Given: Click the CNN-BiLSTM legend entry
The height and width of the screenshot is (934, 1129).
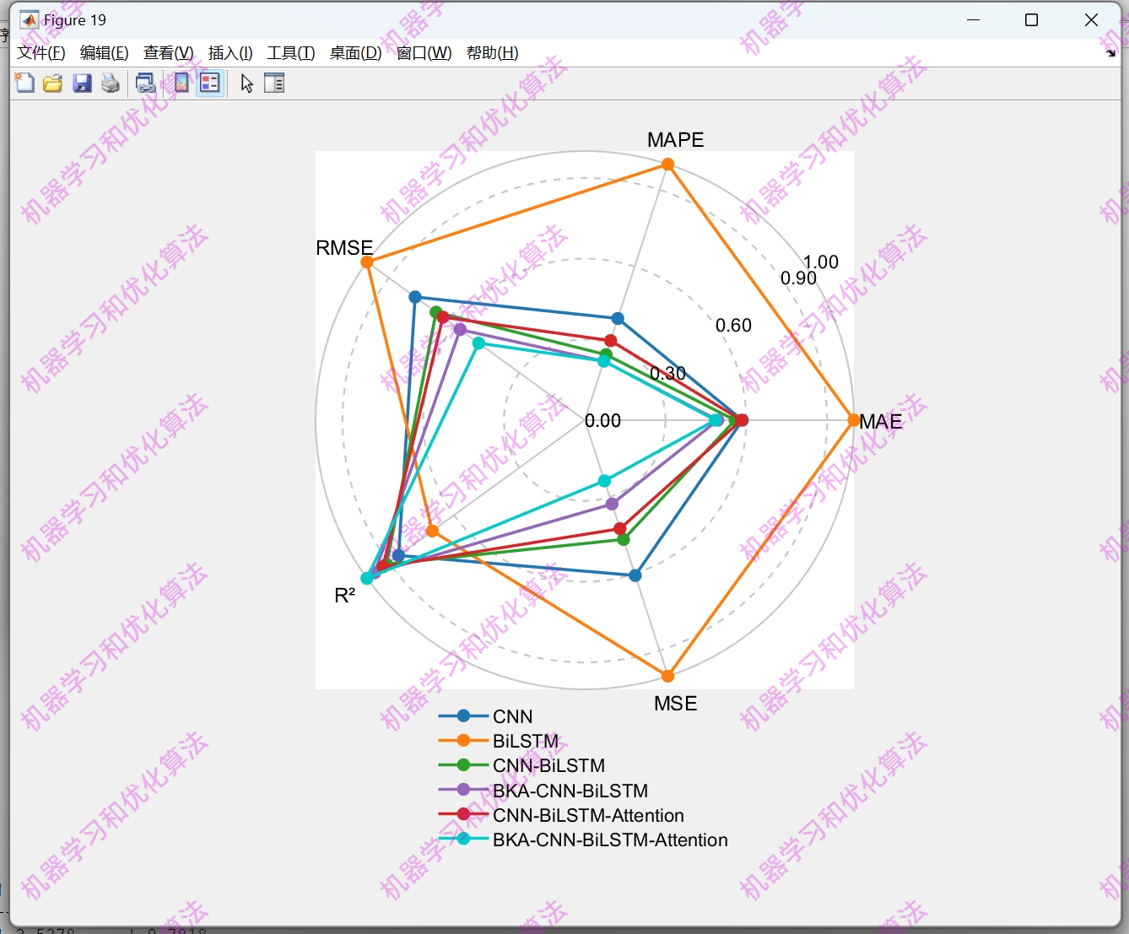Looking at the screenshot, I should tap(522, 765).
